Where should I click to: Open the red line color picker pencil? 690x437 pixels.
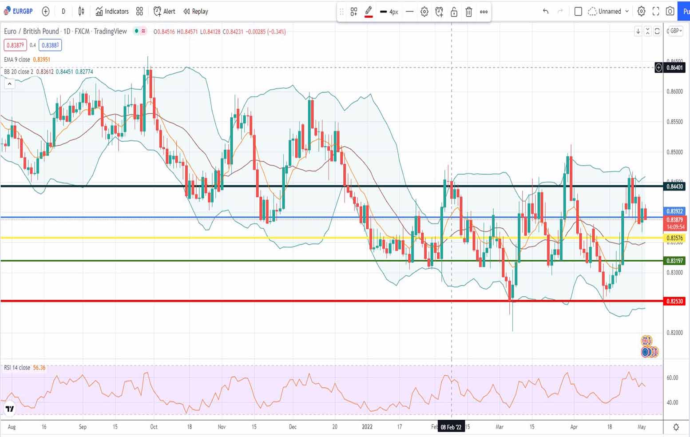click(369, 12)
